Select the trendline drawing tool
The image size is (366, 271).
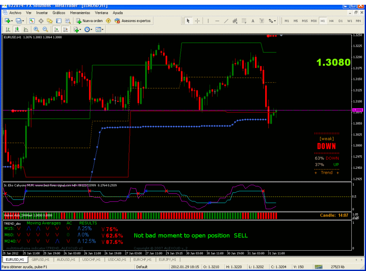(226, 21)
